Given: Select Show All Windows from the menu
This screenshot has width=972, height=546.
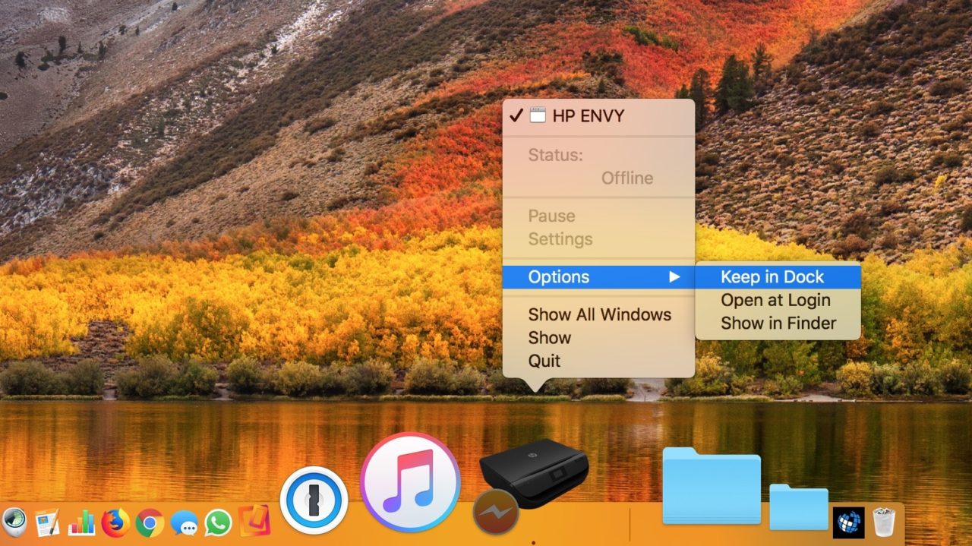Looking at the screenshot, I should [600, 314].
